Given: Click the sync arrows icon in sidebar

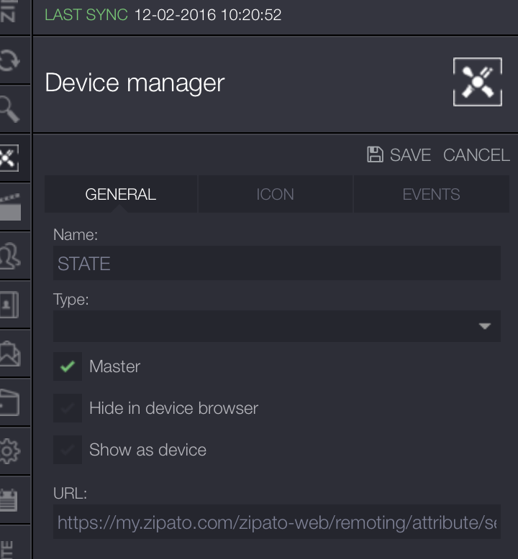Looking at the screenshot, I should [x=10, y=60].
